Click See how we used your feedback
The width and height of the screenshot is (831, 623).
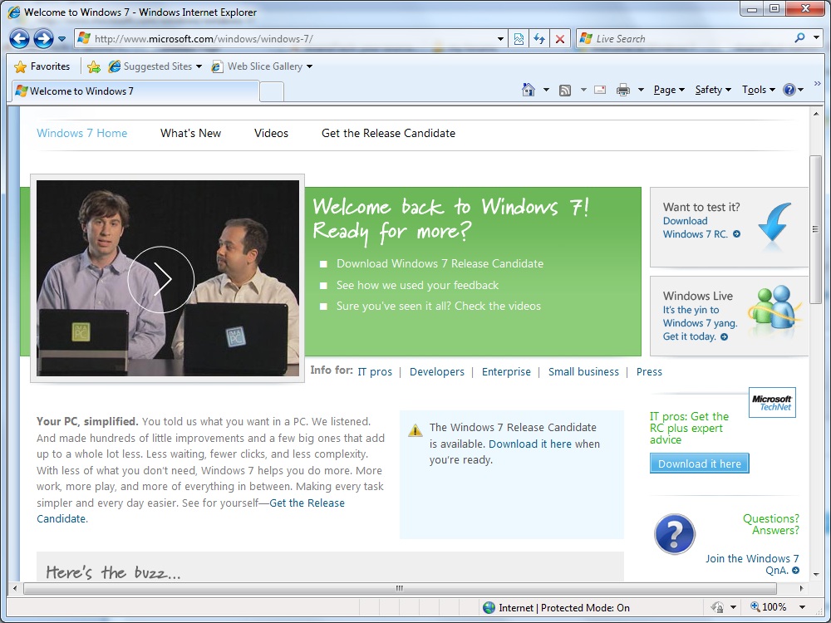(418, 285)
